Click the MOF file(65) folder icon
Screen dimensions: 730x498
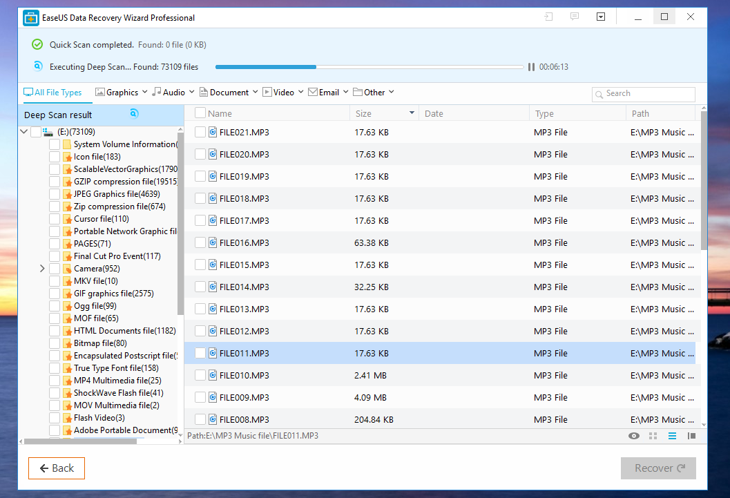(68, 318)
